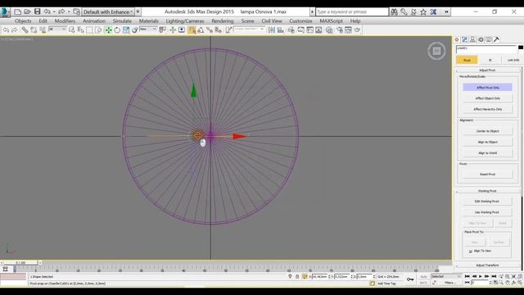Open the Rendering menu

(222, 21)
